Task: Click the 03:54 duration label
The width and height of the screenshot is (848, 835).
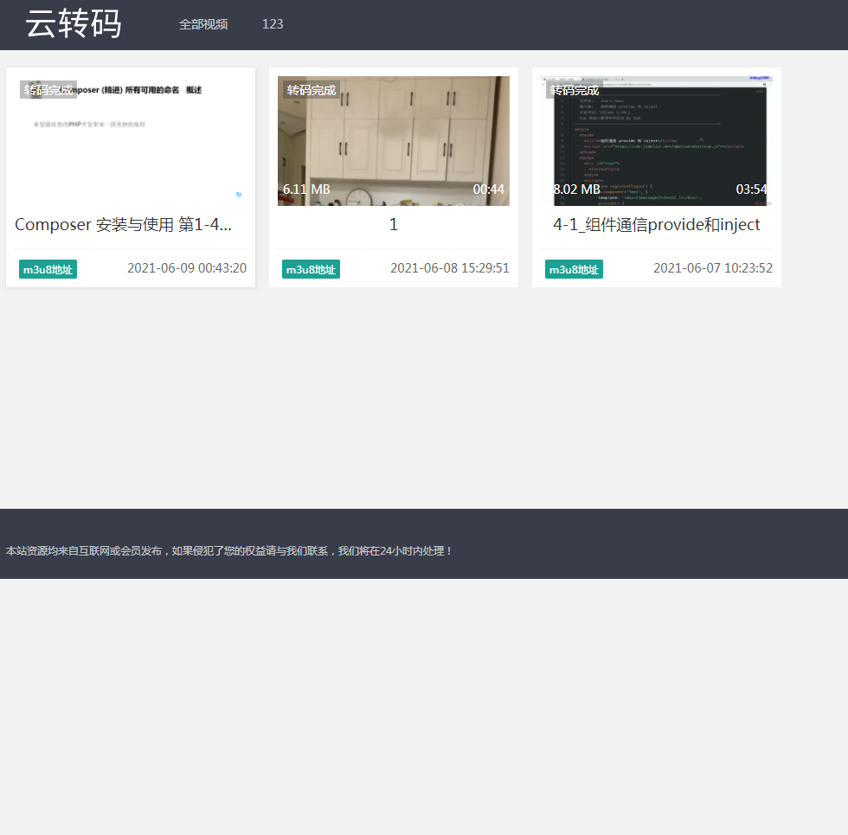Action: point(751,189)
